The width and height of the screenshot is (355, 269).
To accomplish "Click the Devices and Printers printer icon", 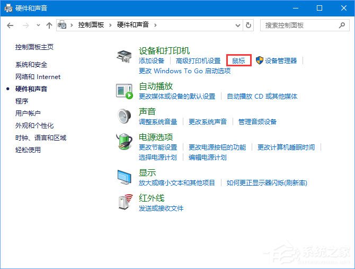I will [x=124, y=56].
